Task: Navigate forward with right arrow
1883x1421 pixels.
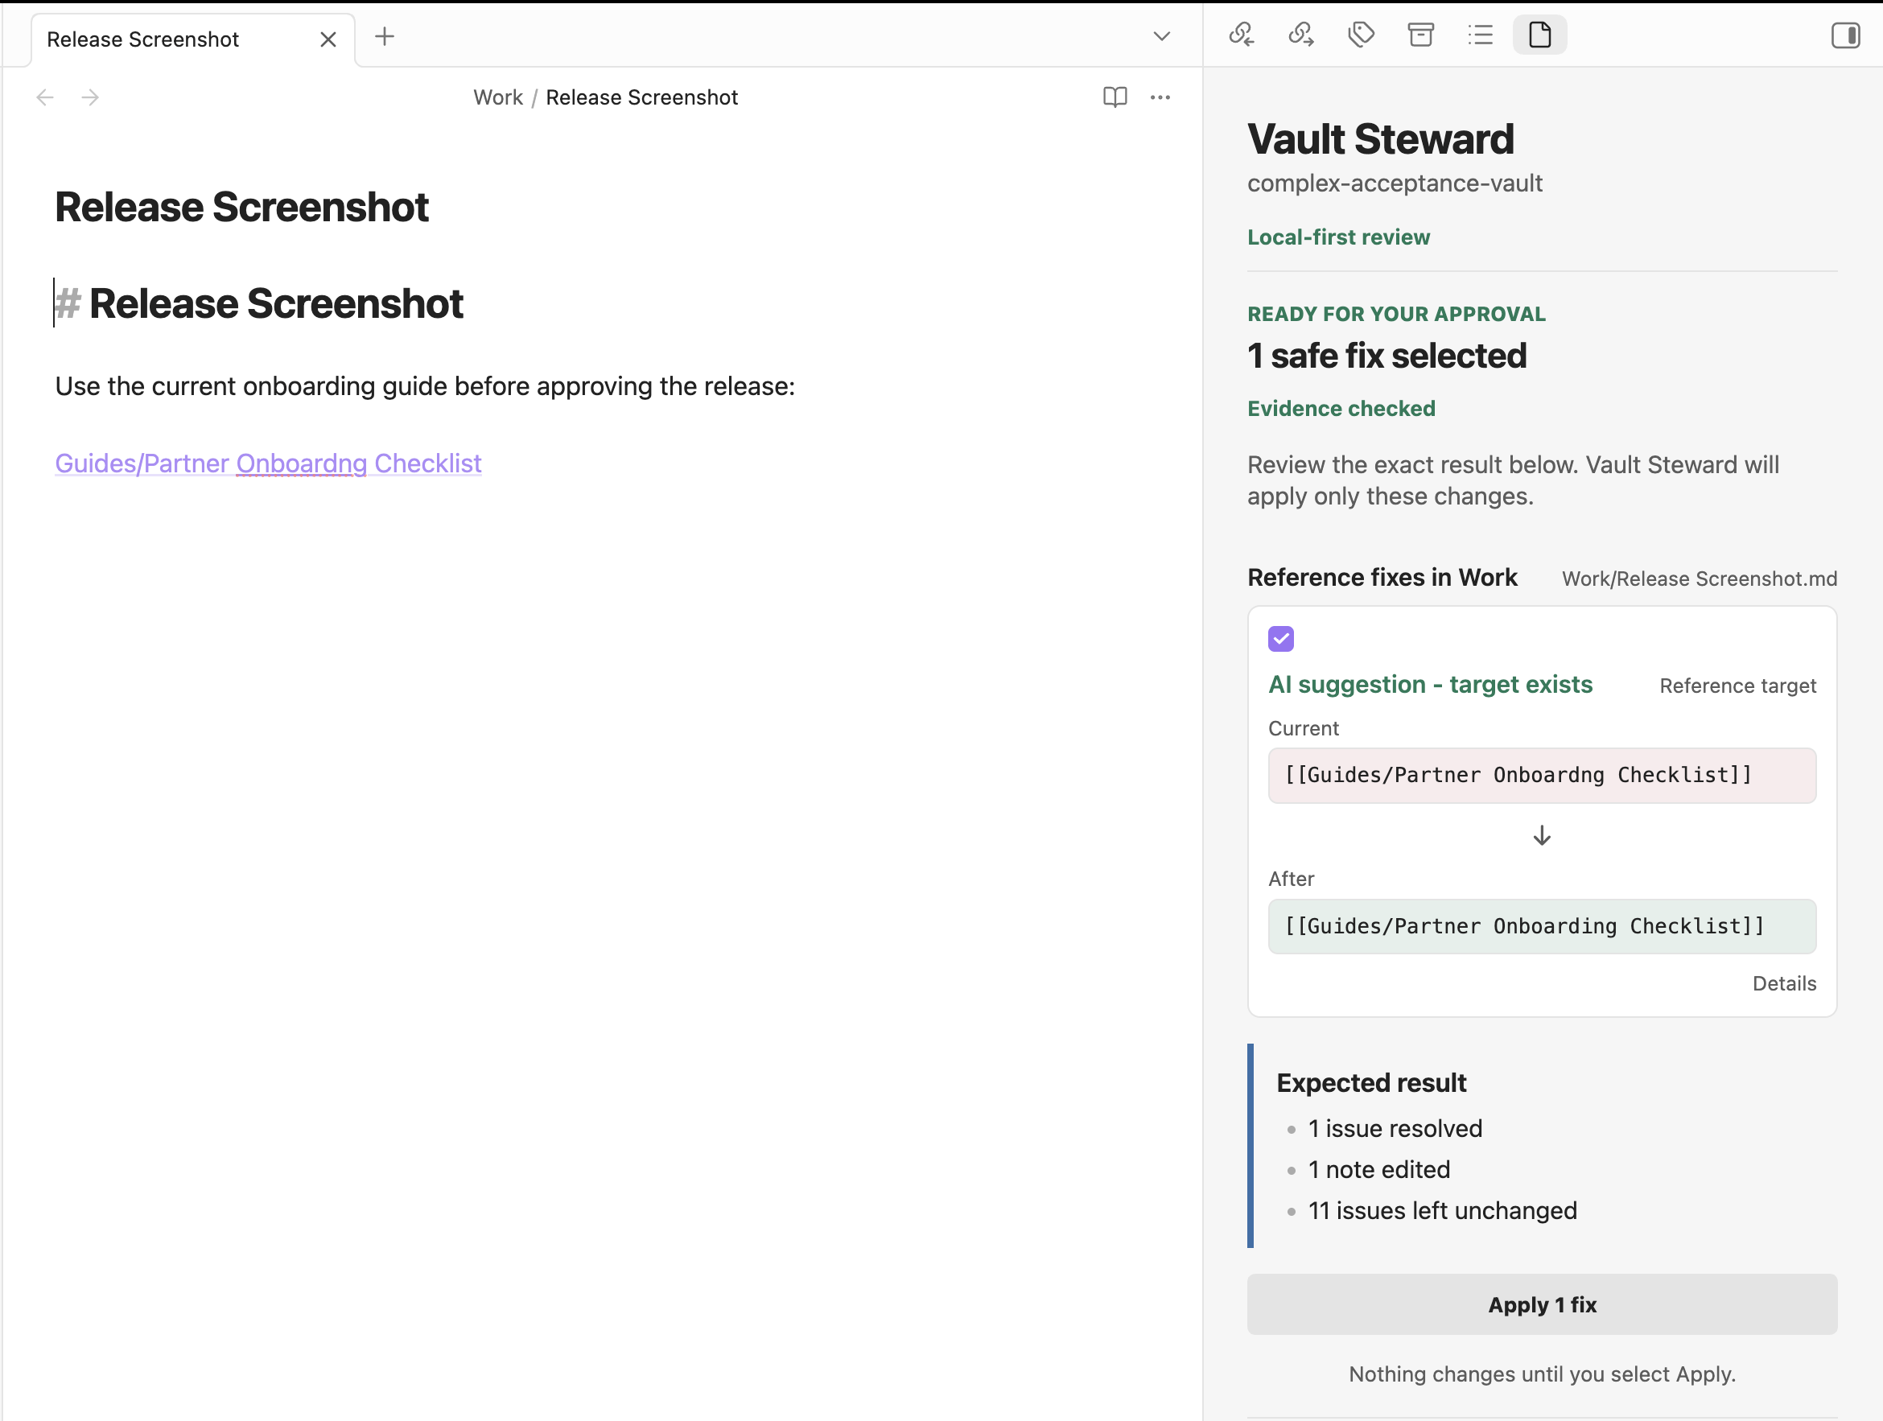Action: pos(90,97)
